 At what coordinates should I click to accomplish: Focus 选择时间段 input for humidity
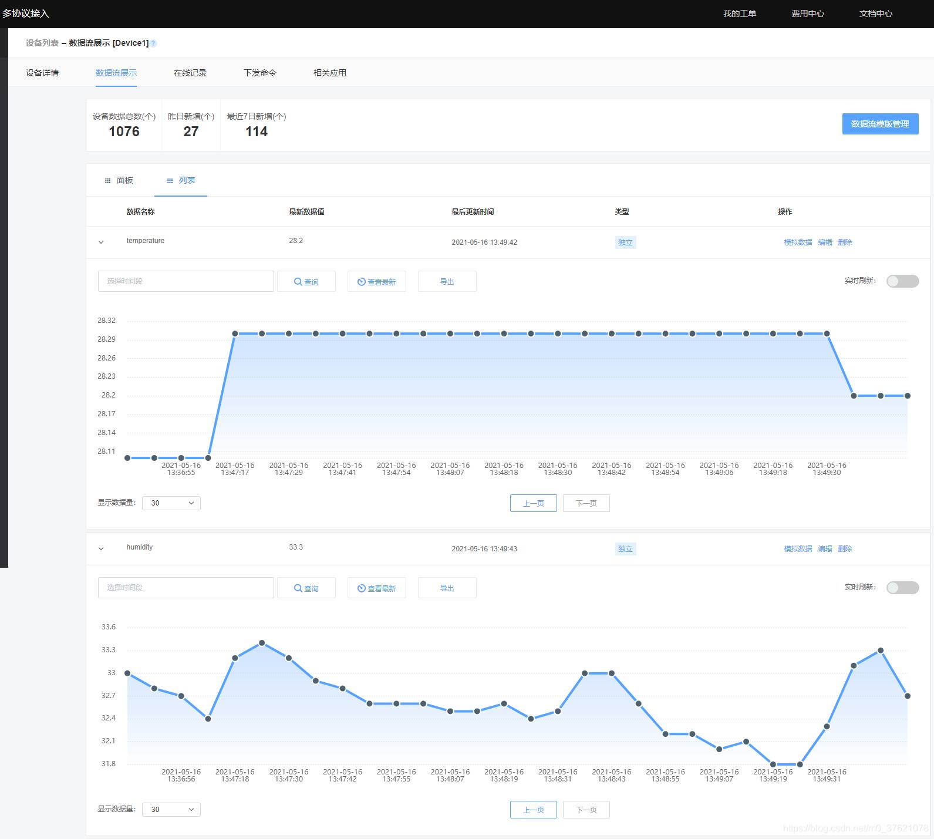pos(186,588)
